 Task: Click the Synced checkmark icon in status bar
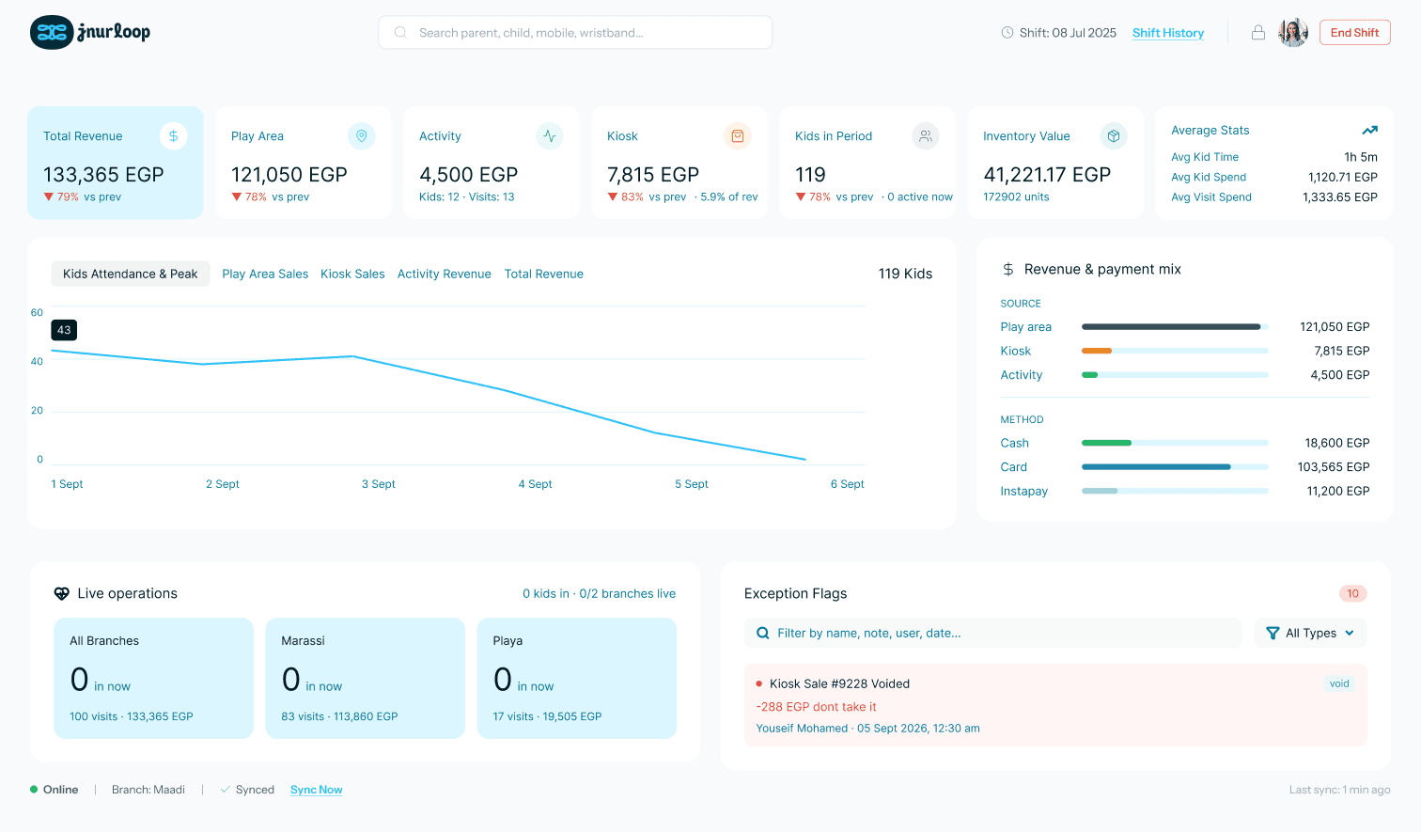(x=225, y=790)
